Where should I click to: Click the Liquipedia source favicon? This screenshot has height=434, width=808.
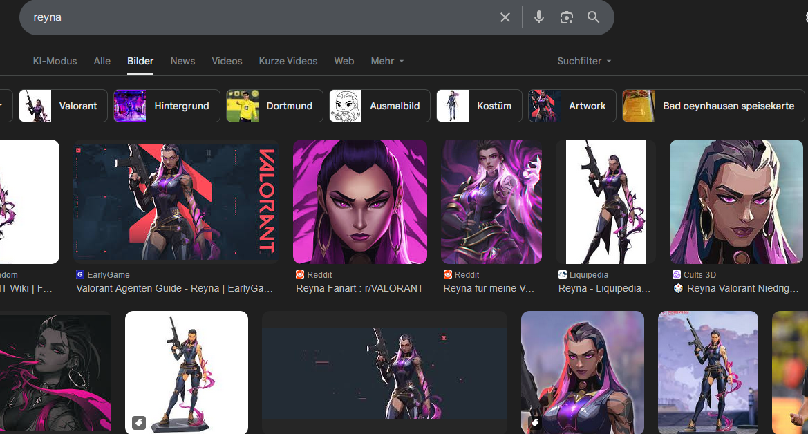[x=563, y=274]
